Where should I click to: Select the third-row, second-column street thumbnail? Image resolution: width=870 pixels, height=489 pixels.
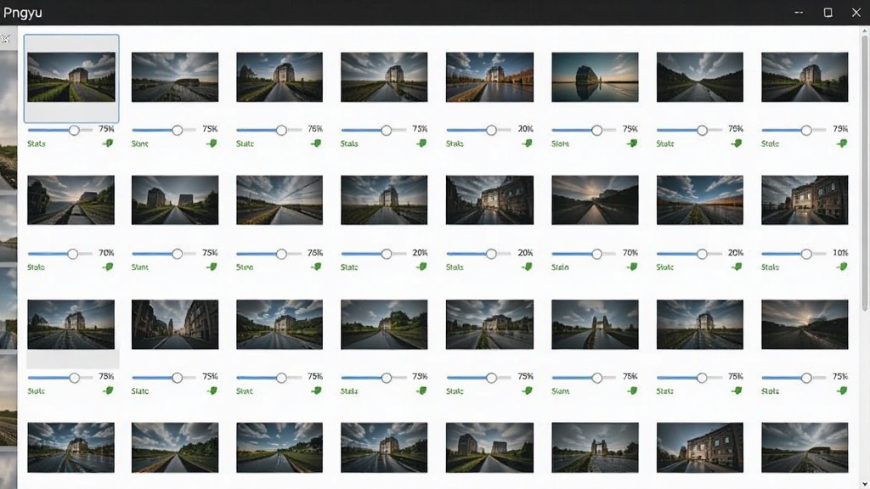point(175,324)
